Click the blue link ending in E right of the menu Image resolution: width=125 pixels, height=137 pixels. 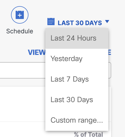pyautogui.click(x=110, y=52)
